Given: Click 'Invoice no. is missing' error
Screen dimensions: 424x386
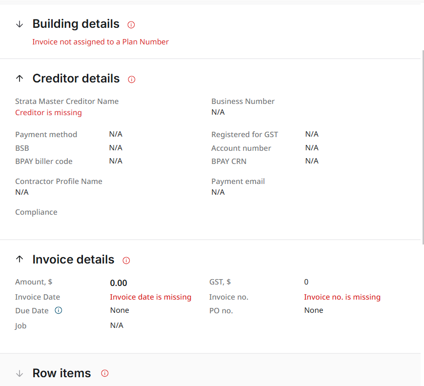Looking at the screenshot, I should coord(342,297).
